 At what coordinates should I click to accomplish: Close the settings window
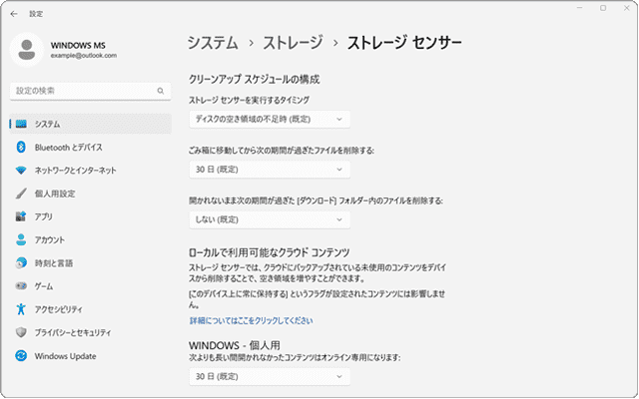627,8
